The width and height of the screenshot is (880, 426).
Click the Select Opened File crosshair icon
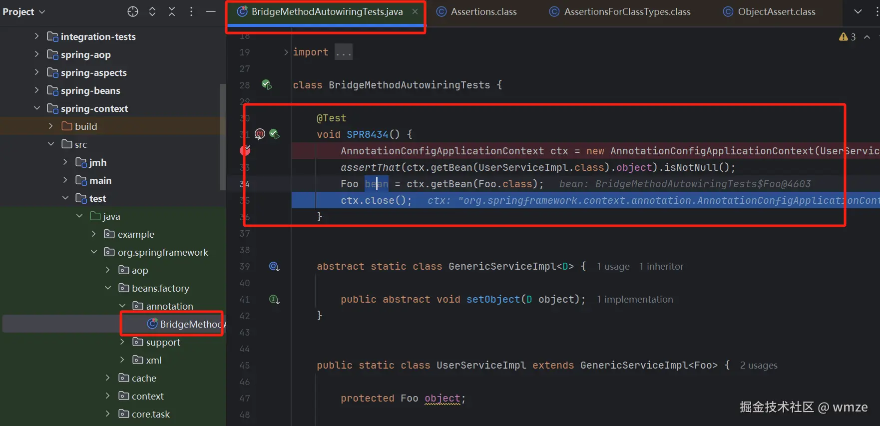coord(132,11)
